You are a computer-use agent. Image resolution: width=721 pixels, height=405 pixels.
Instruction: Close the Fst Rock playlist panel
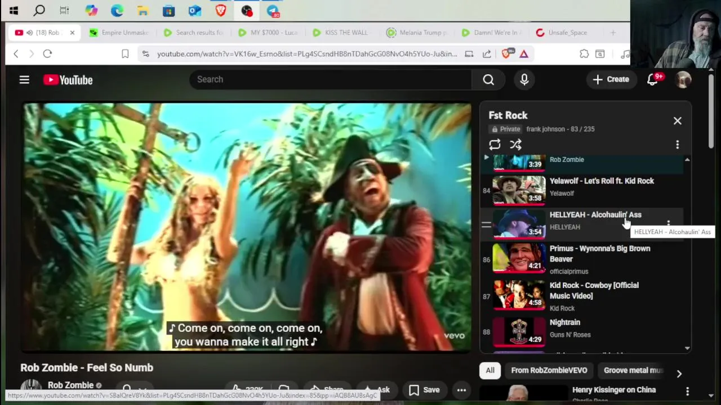pyautogui.click(x=678, y=121)
